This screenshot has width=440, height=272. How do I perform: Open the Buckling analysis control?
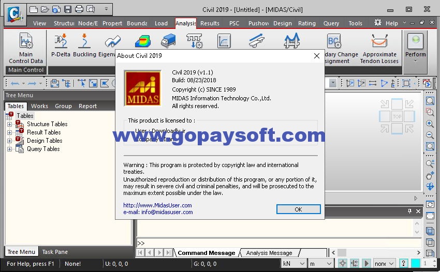click(84, 45)
